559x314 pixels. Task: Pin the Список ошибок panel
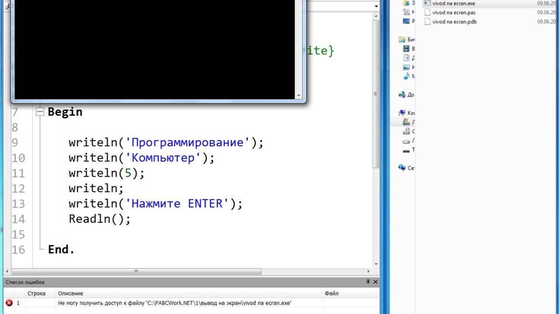click(368, 282)
